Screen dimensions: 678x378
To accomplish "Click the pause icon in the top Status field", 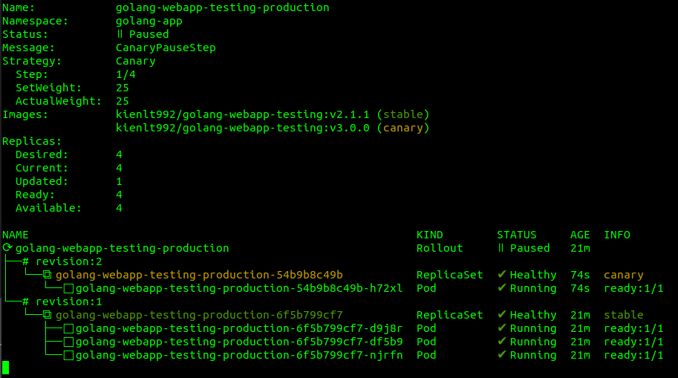I will [x=120, y=34].
